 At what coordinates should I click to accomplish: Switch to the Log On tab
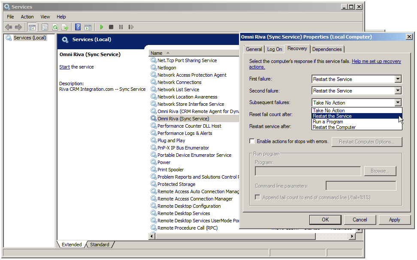click(x=275, y=49)
